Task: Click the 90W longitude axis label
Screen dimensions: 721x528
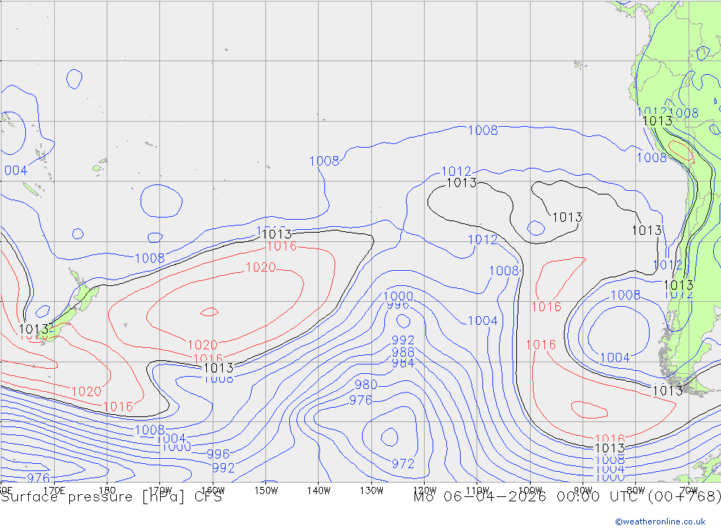Action: pyautogui.click(x=583, y=491)
